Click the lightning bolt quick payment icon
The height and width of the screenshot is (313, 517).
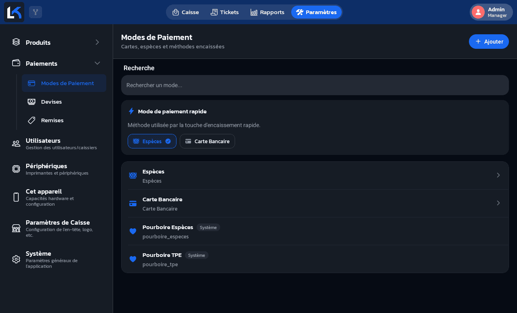tap(131, 111)
